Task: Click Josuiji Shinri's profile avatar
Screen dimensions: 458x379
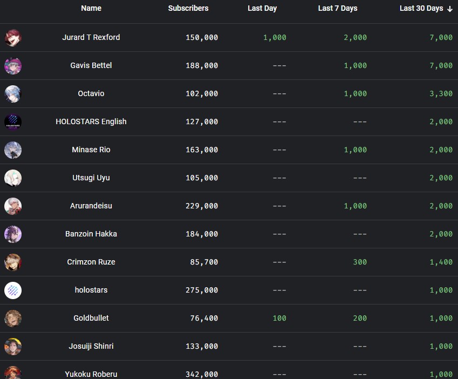Action: (13, 347)
